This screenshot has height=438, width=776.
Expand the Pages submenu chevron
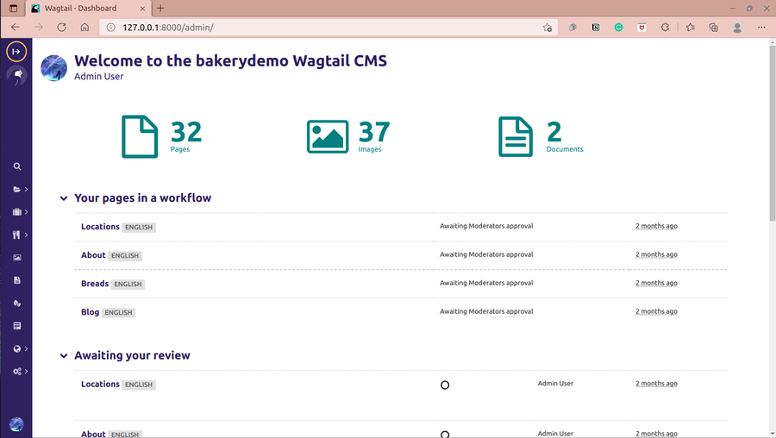[x=26, y=189]
